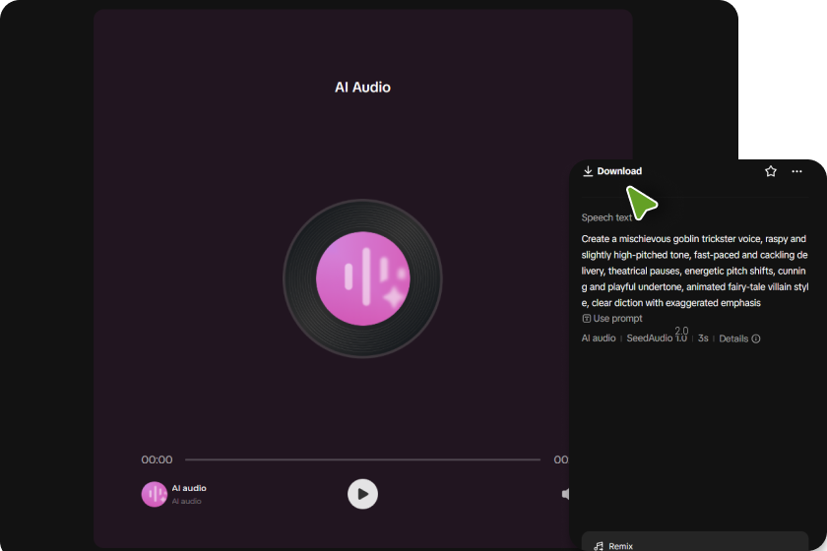Click the 00:00 elapsed time label

tap(157, 459)
